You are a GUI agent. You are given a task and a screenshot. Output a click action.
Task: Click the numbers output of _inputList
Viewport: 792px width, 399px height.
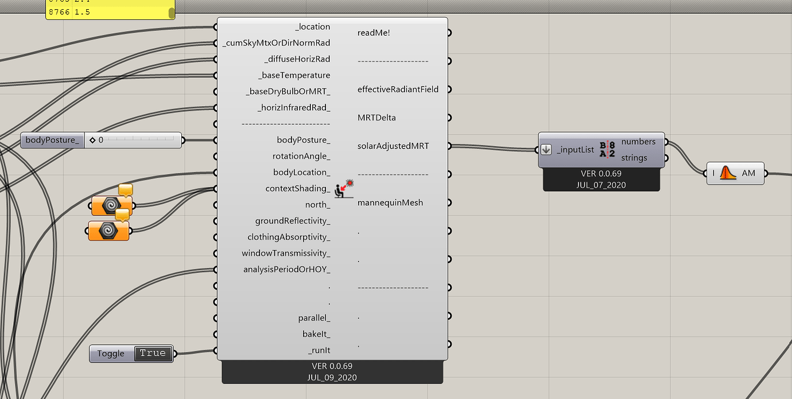[x=666, y=142]
